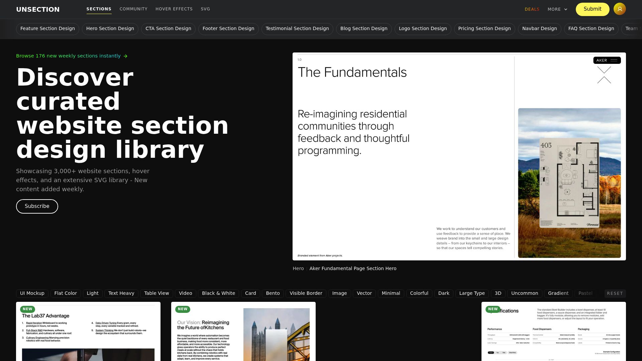642x361 pixels.
Task: Pick the FAQ Section Design chip
Action: point(591,29)
